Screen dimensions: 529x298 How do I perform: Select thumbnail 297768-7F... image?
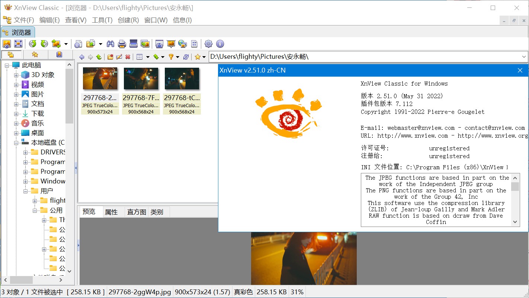[x=141, y=90]
